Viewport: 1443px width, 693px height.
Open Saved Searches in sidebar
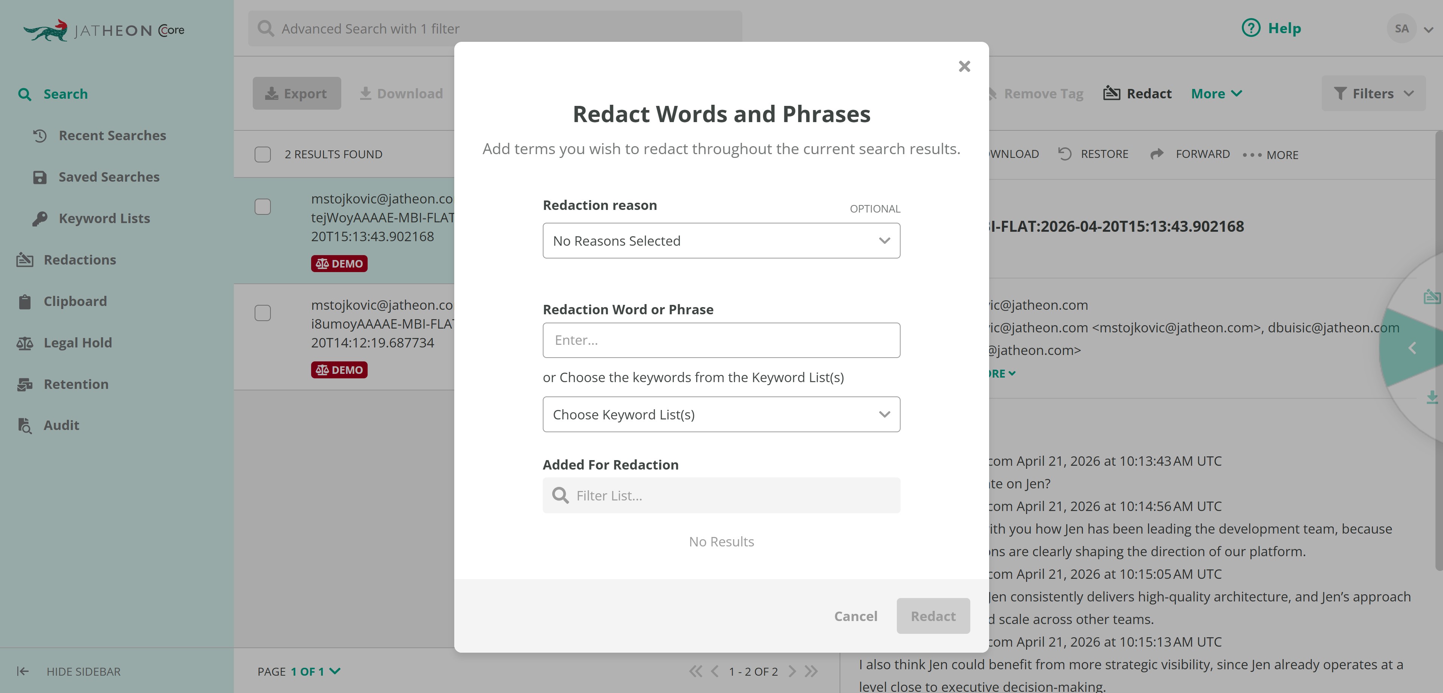[109, 176]
